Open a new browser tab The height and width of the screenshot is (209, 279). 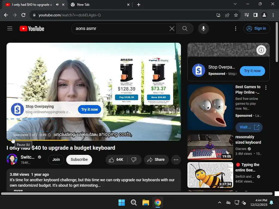coord(139,5)
